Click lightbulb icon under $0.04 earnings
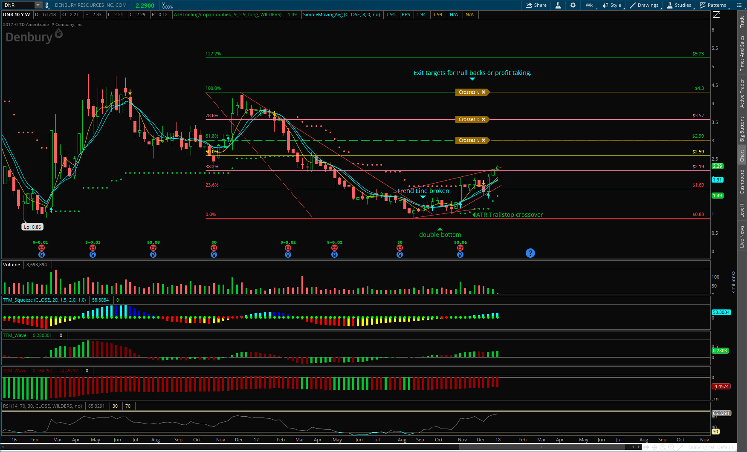This screenshot has width=747, height=452. [460, 254]
